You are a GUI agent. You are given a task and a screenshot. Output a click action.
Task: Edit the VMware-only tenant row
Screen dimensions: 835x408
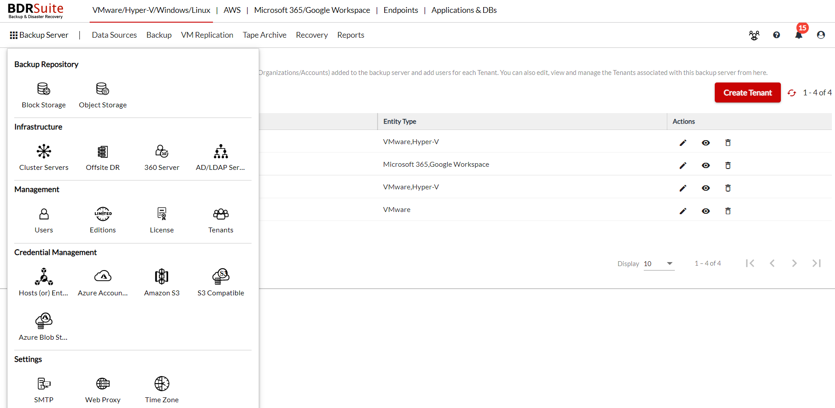pyautogui.click(x=683, y=211)
